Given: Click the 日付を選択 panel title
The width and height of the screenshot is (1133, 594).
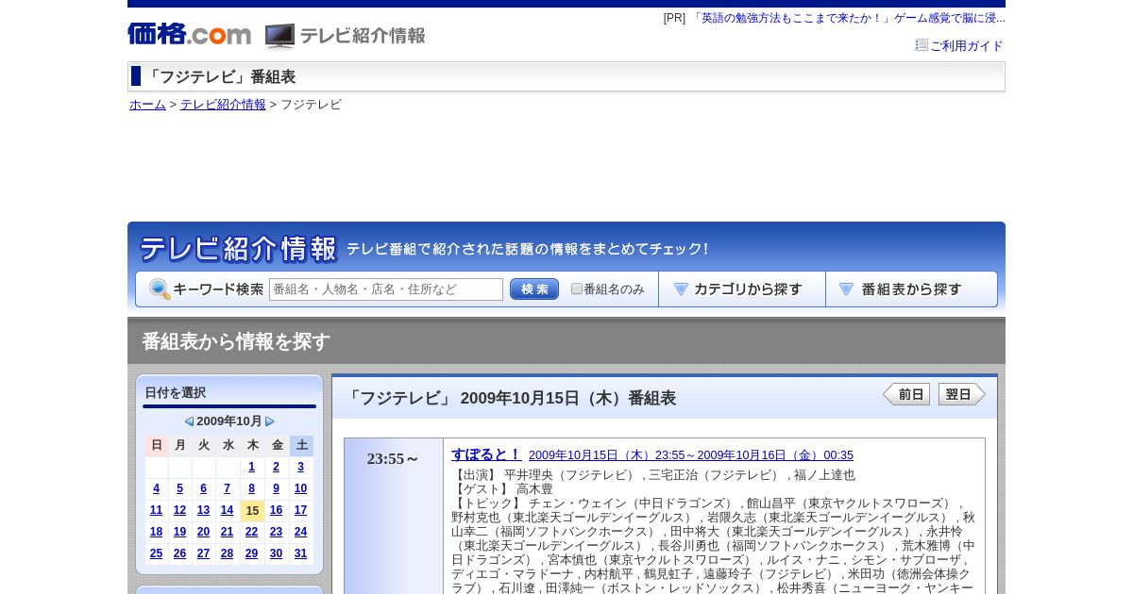Looking at the screenshot, I should (176, 393).
